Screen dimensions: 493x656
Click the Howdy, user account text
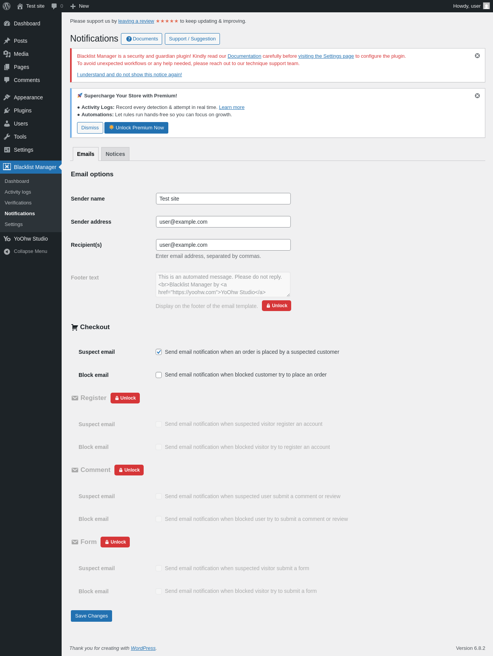pyautogui.click(x=467, y=6)
